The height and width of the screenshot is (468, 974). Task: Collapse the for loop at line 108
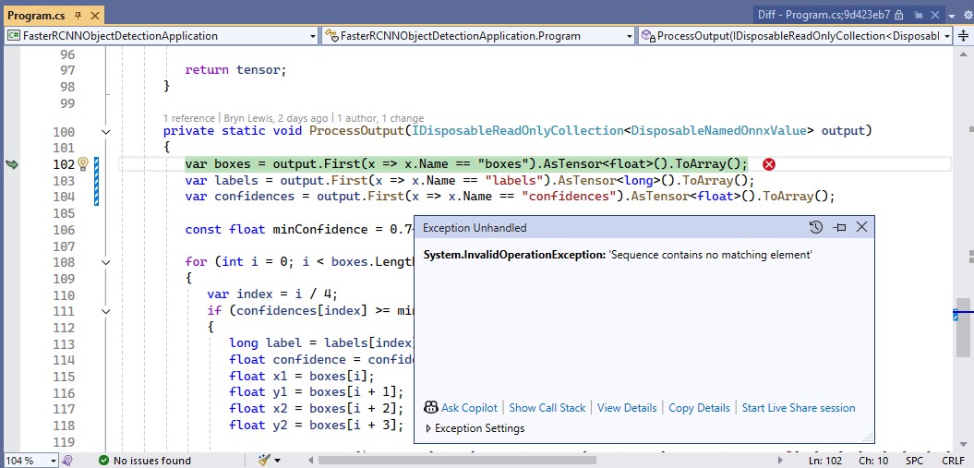(105, 262)
